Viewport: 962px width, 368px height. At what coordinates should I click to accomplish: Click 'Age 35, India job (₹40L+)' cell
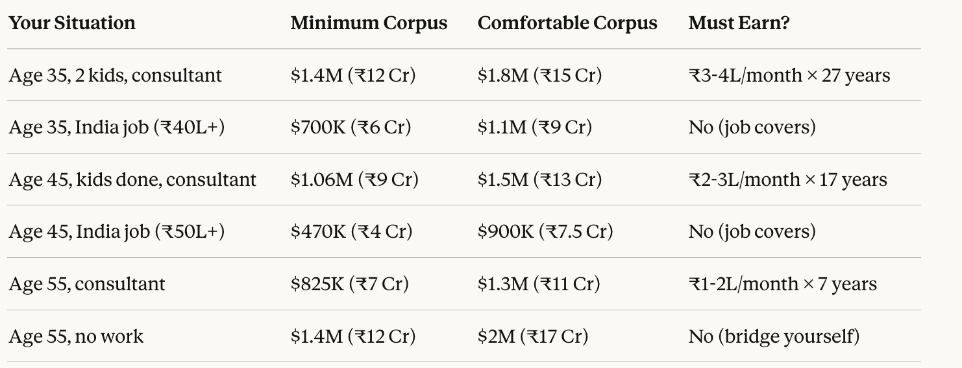(117, 127)
